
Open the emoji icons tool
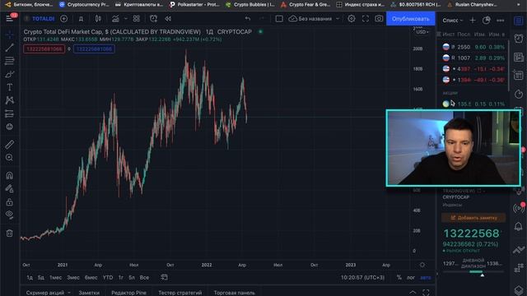coord(9,127)
